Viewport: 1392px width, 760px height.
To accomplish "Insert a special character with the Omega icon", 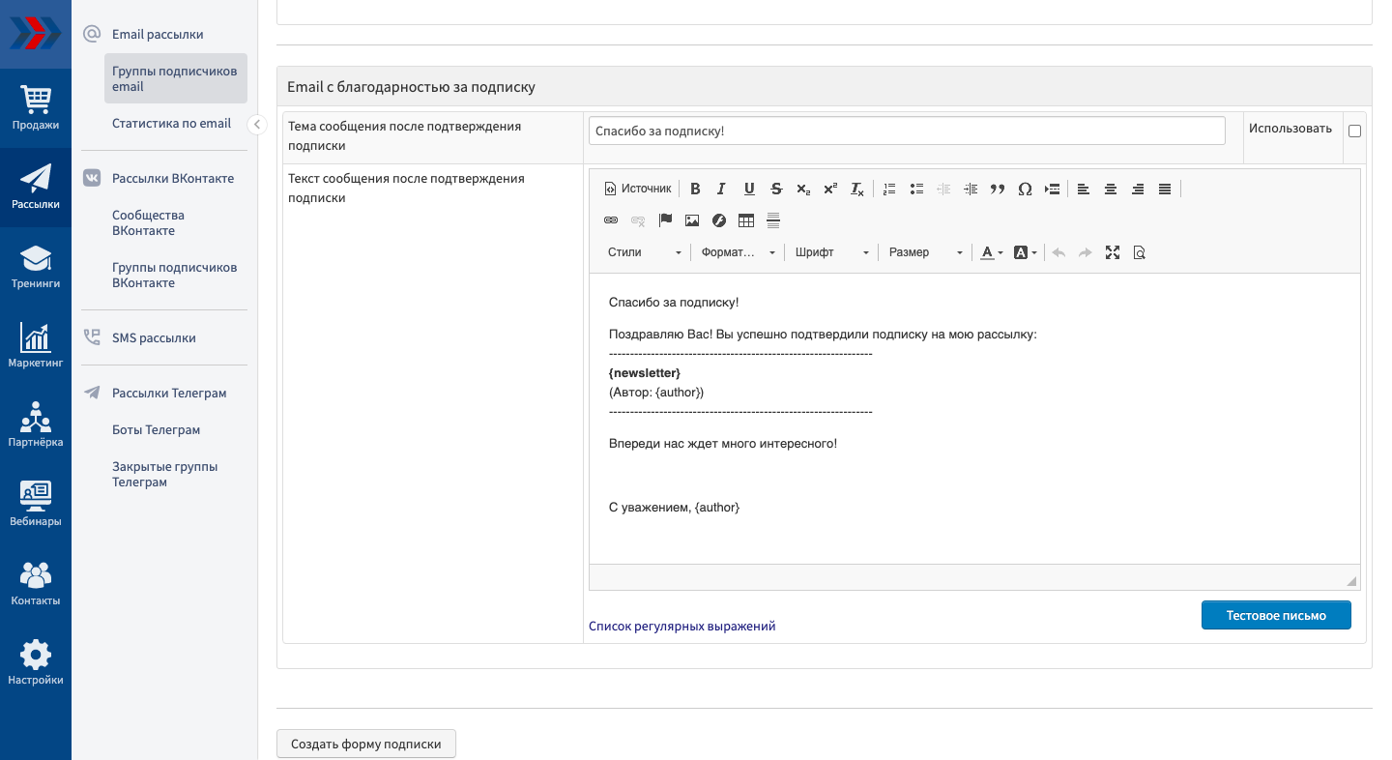I will 1025,190.
